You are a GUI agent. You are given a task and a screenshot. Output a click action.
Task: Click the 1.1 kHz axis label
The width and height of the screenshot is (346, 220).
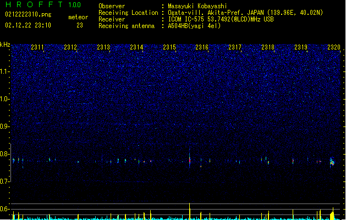tap(5, 71)
